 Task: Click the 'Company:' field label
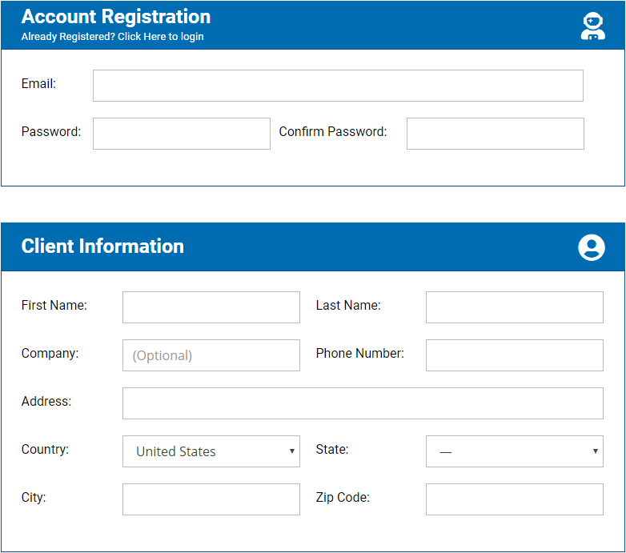(50, 354)
